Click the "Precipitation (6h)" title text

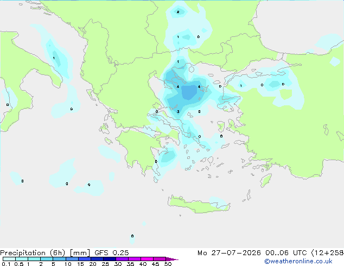tap(33, 253)
